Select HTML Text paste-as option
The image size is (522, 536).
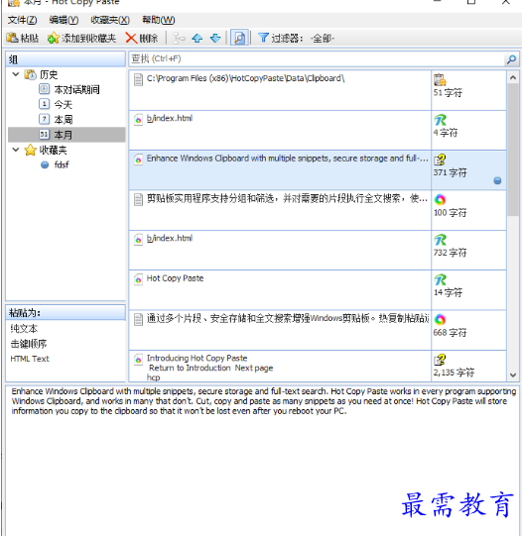[30, 359]
